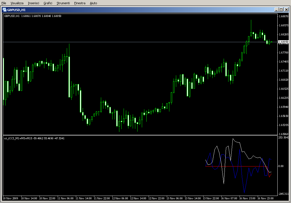Open the Aiuto help menu
The height and width of the screenshot is (203, 291).
click(x=93, y=3)
